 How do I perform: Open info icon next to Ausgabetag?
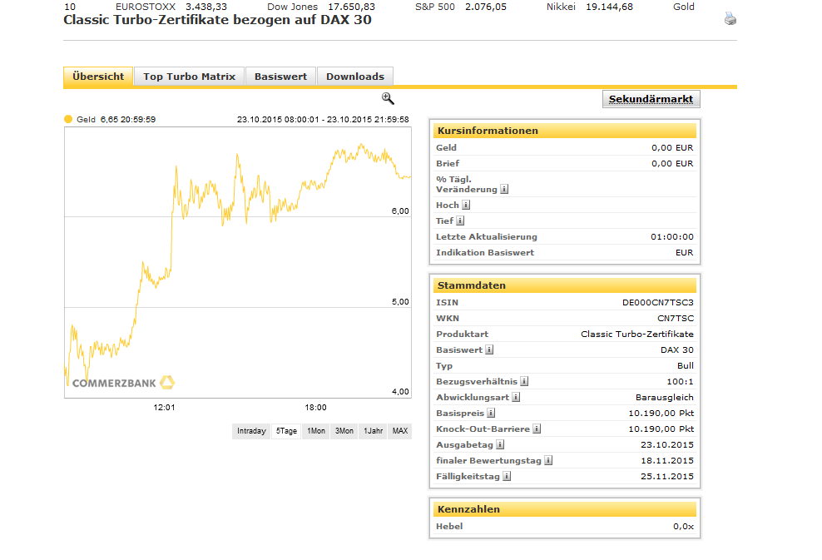(500, 444)
